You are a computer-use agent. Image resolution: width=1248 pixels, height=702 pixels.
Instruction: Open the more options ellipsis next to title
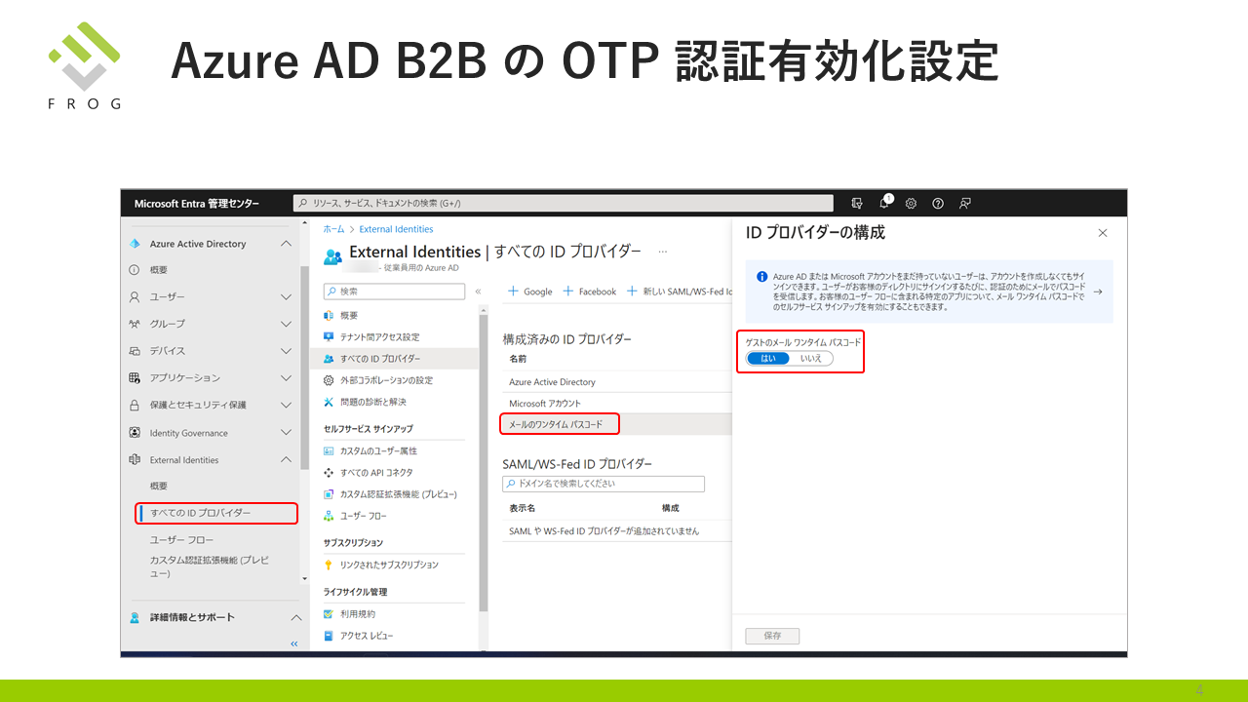(x=663, y=252)
